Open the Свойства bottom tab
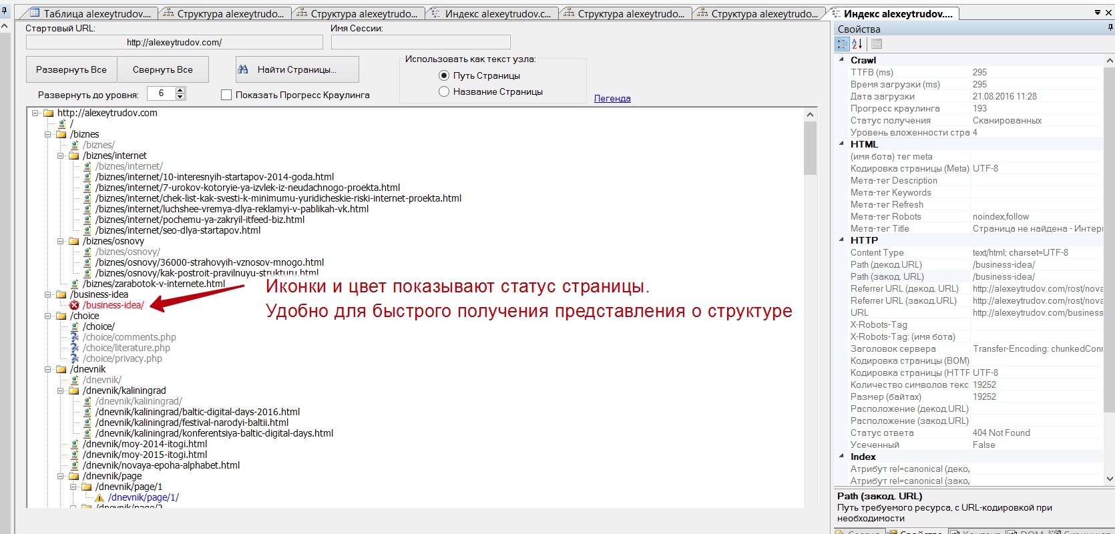Screen dimensions: 1115x534 (915, 532)
